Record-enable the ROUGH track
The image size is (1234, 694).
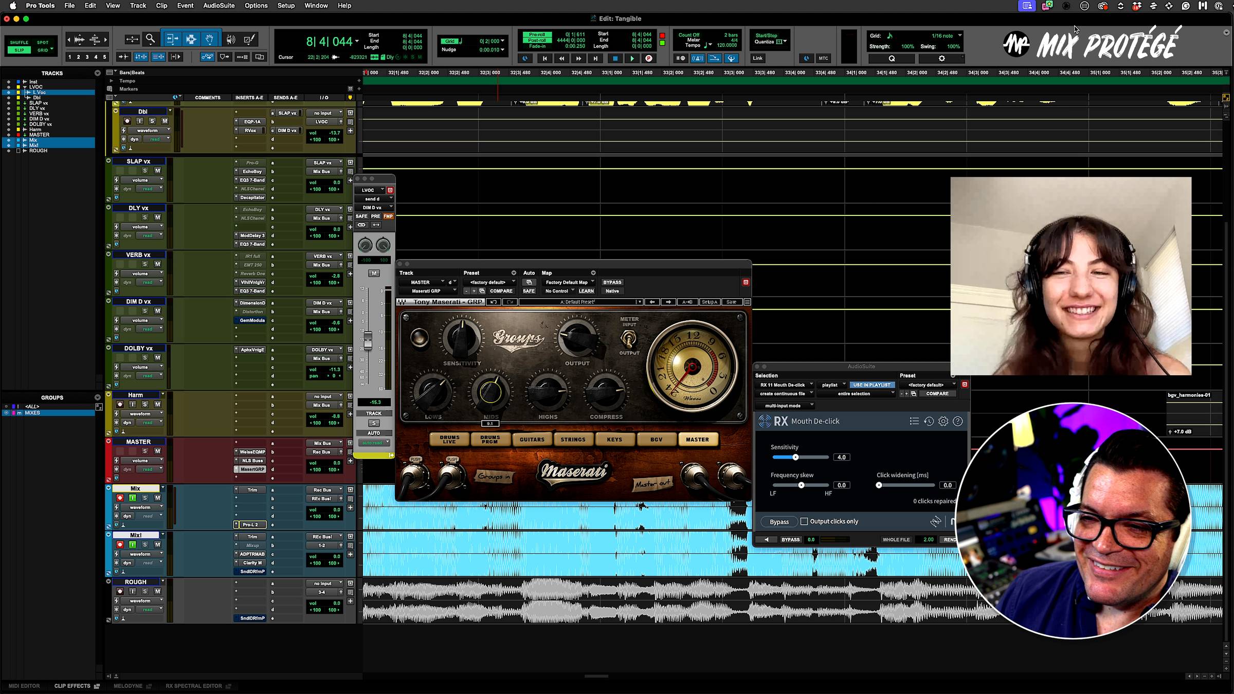pos(120,591)
